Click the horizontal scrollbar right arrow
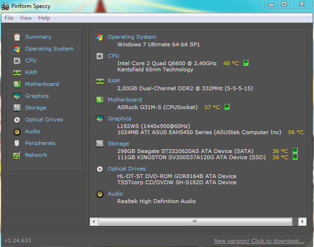This screenshot has height=247, width=314. (x=302, y=221)
